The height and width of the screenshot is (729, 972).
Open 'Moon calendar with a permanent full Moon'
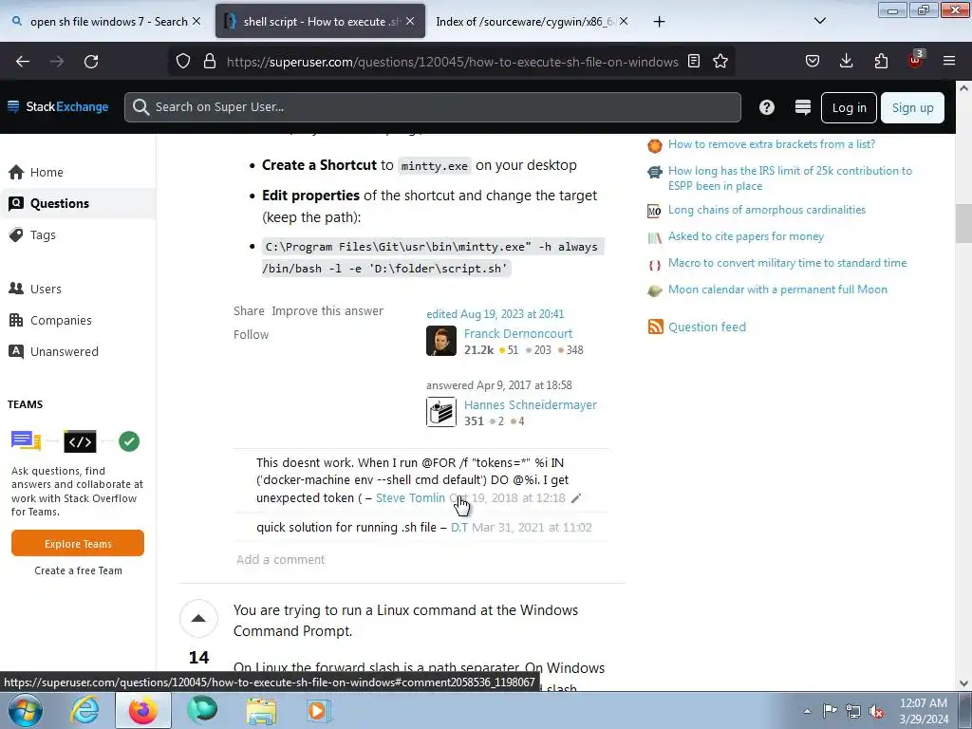(777, 290)
